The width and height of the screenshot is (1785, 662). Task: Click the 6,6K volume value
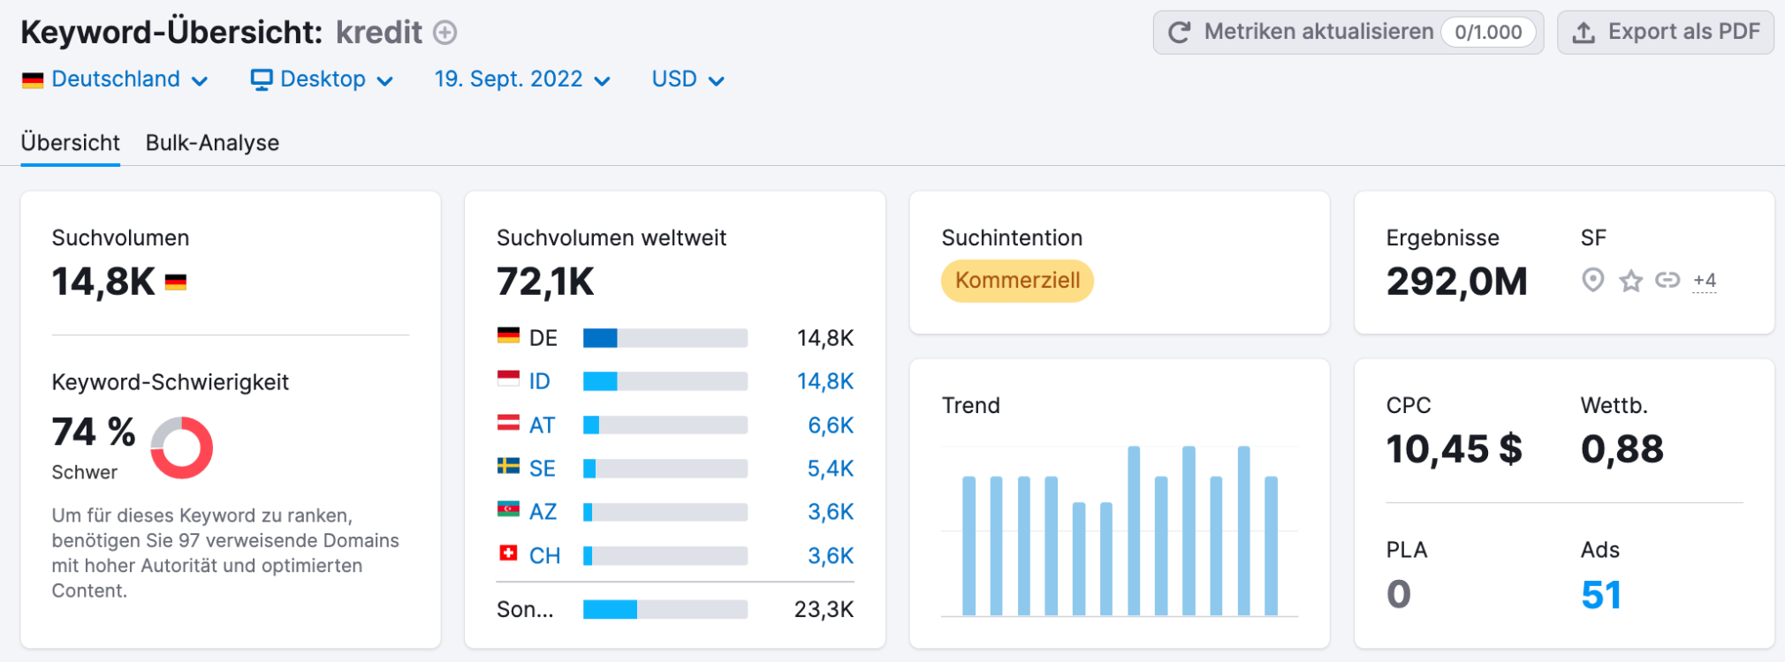[x=831, y=425]
